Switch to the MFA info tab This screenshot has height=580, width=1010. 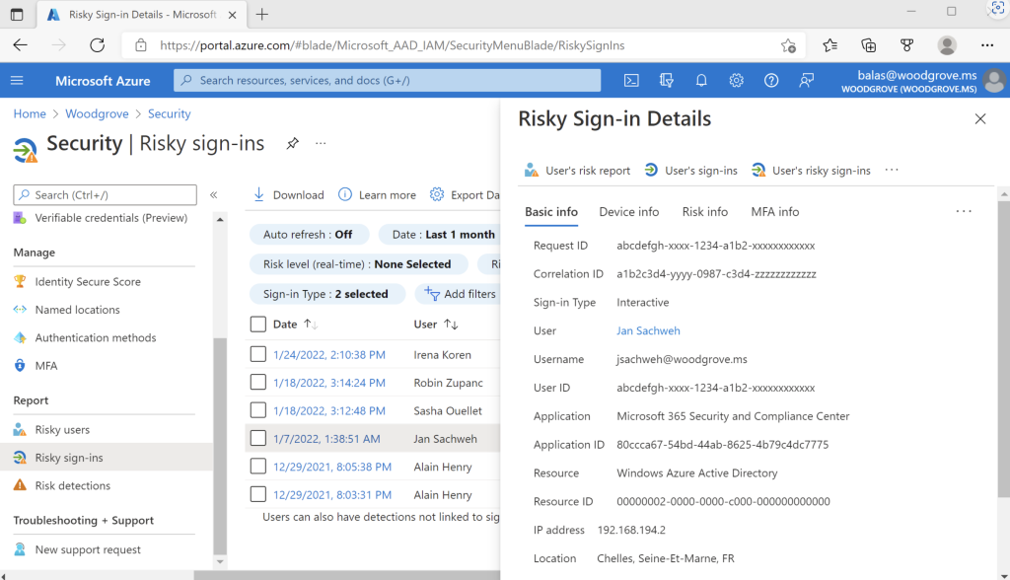[775, 212]
